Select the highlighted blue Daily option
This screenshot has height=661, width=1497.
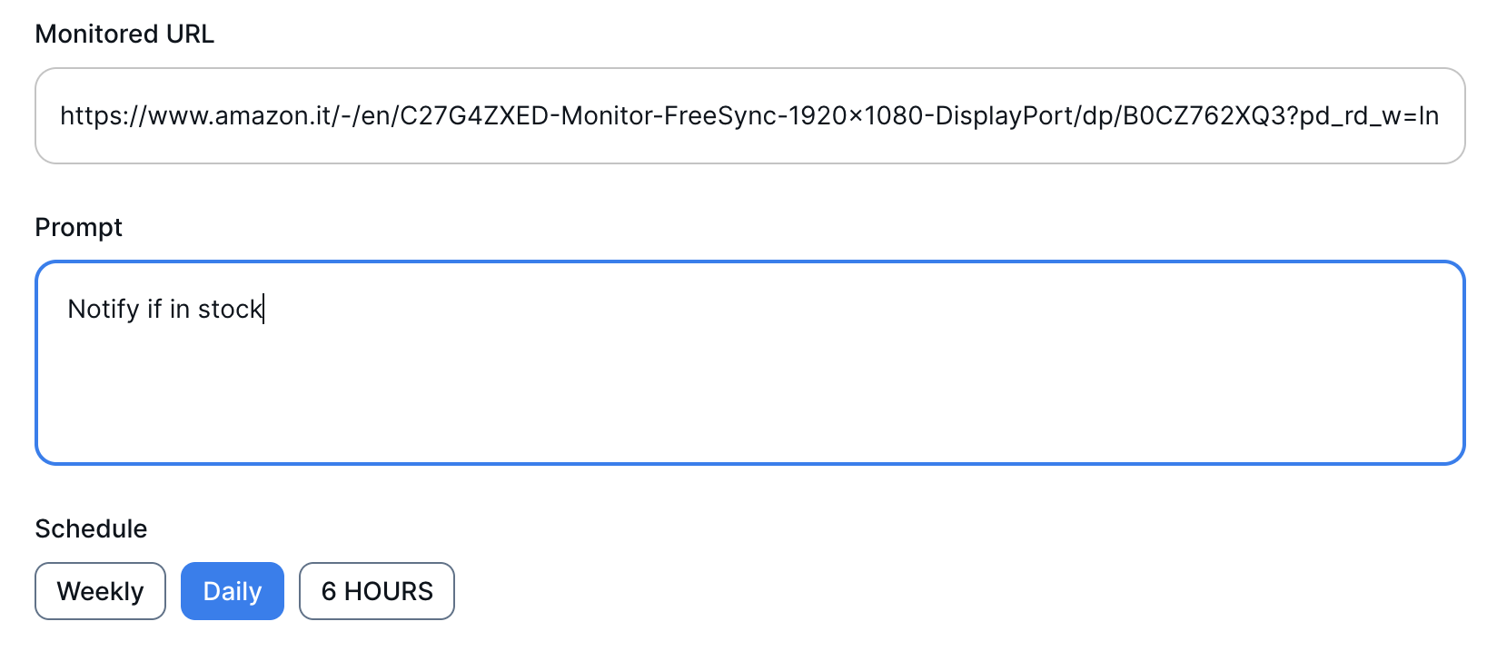click(233, 591)
